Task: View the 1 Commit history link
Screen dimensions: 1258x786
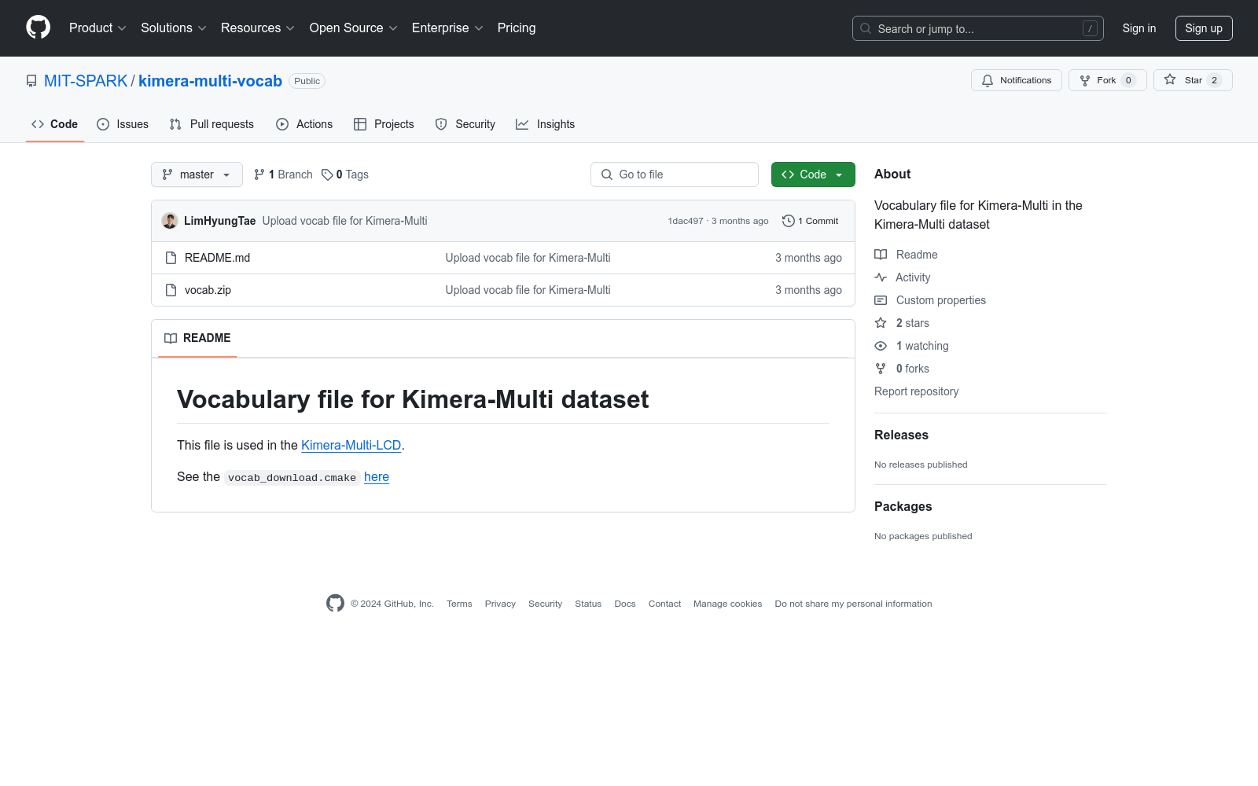Action: point(811,221)
